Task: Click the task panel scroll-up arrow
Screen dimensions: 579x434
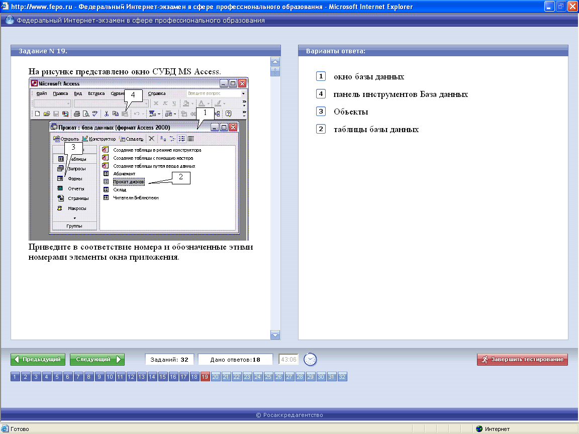Action: pyautogui.click(x=275, y=62)
